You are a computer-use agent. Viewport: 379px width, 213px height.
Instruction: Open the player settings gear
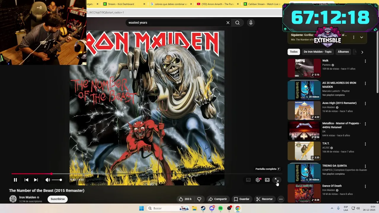pos(258,180)
